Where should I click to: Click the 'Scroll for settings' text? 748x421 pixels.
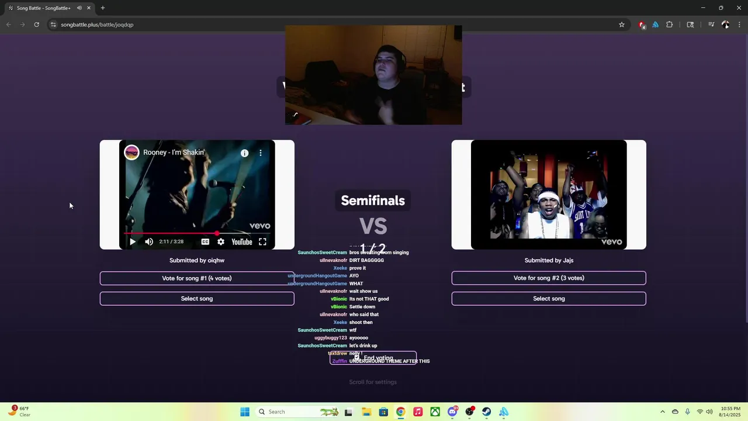click(373, 382)
